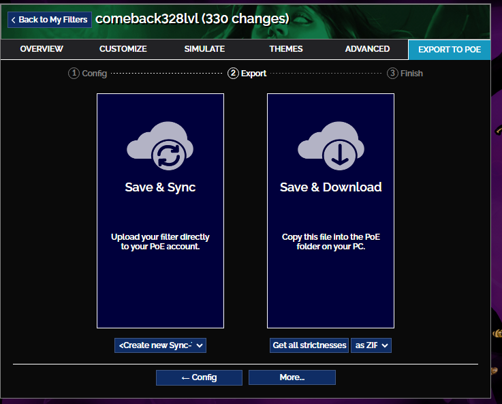The height and width of the screenshot is (404, 502).
Task: Expand the Create new Sync dropdown
Action: pyautogui.click(x=160, y=345)
